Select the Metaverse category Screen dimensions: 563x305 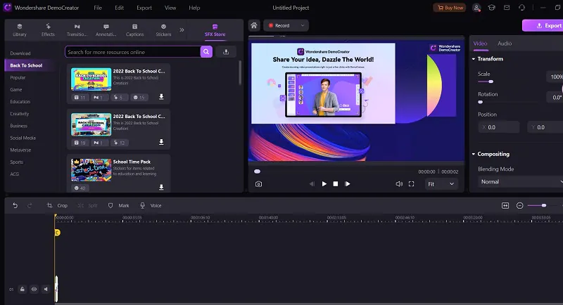click(20, 150)
